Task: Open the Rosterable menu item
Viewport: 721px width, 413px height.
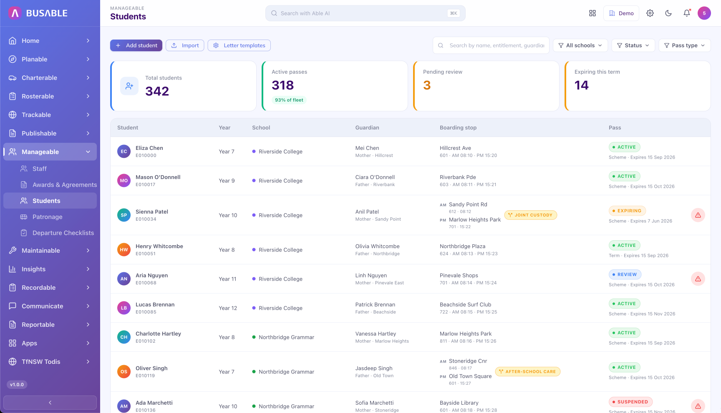Action: pyautogui.click(x=50, y=96)
